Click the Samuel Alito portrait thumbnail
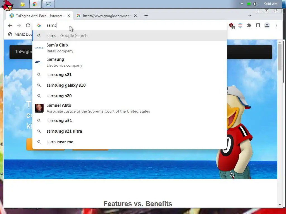Image resolution: width=286 pixels, height=214 pixels. tap(39, 108)
